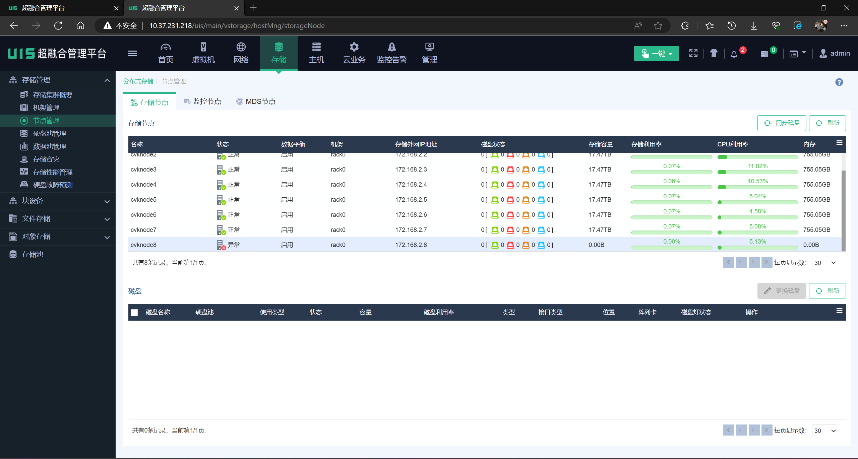858x459 pixels.
Task: Open storage nodes per-page count dropdown
Action: click(824, 263)
